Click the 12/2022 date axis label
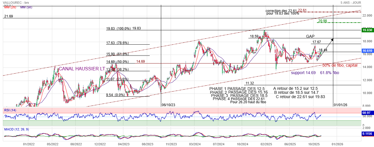374x147 pixels. coord(100,144)
